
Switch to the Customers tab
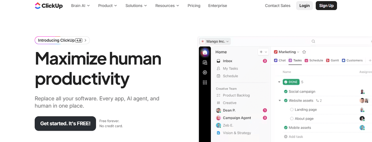pyautogui.click(x=352, y=60)
